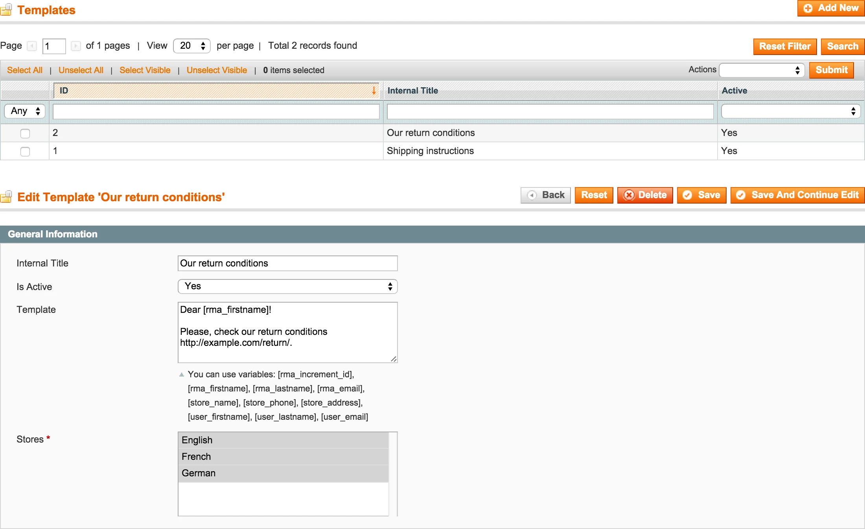Click the checkmark icon on Save button
The height and width of the screenshot is (529, 865).
tap(687, 195)
